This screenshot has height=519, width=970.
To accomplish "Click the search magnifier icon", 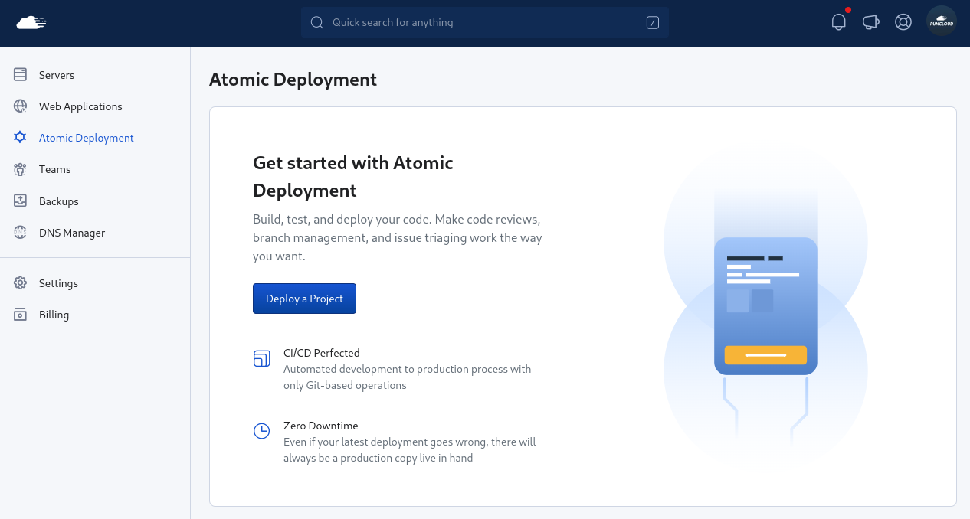I will pyautogui.click(x=316, y=22).
